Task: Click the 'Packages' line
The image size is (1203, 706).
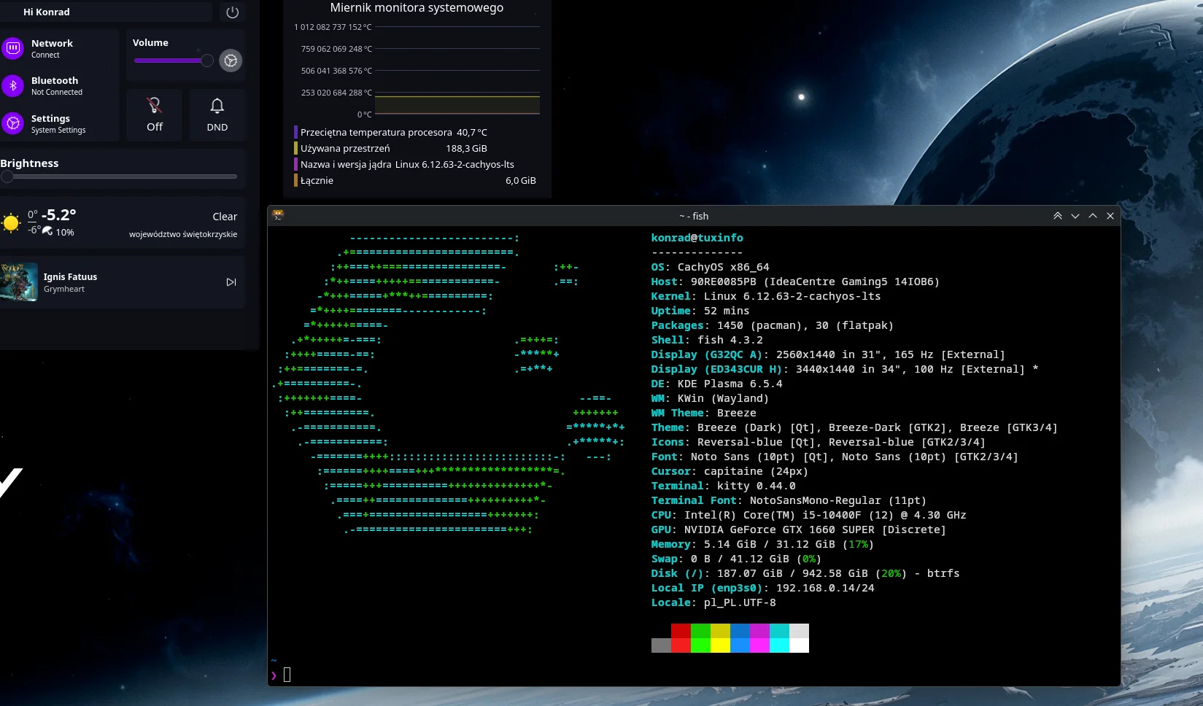Action: click(772, 325)
